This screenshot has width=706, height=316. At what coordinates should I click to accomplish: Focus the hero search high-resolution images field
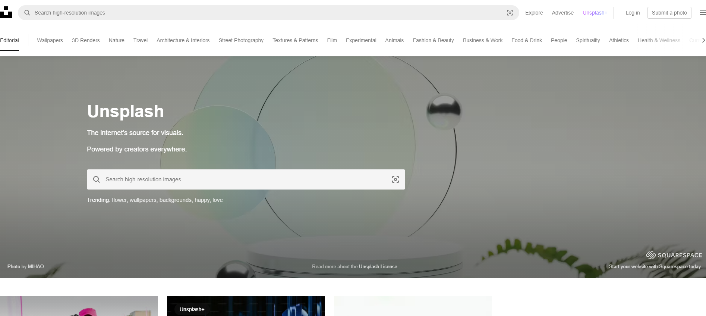pyautogui.click(x=246, y=179)
